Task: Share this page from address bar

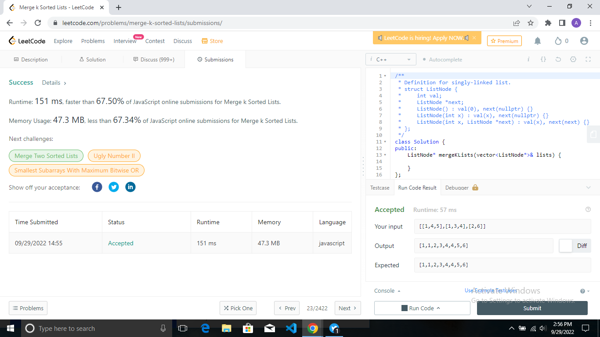Action: pyautogui.click(x=517, y=23)
